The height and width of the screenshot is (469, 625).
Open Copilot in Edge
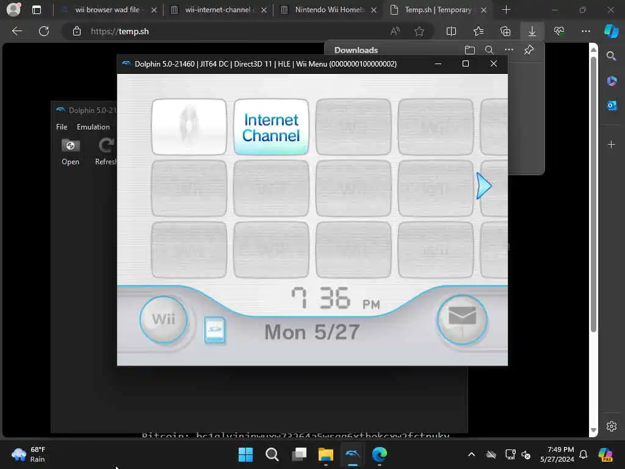click(x=611, y=31)
